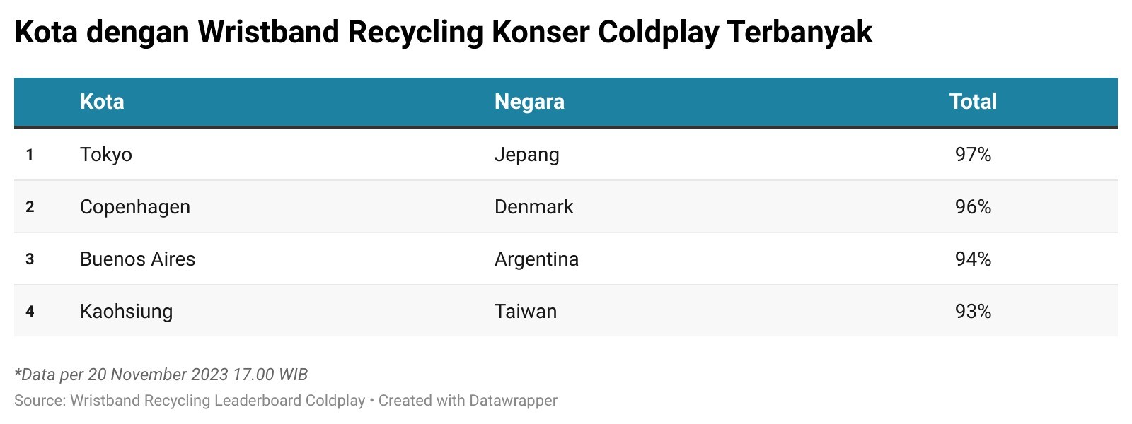Screen dimensions: 1132x424
Task: Click the Wristband Recycling Leaderboard Coldplay source
Action: 217,401
